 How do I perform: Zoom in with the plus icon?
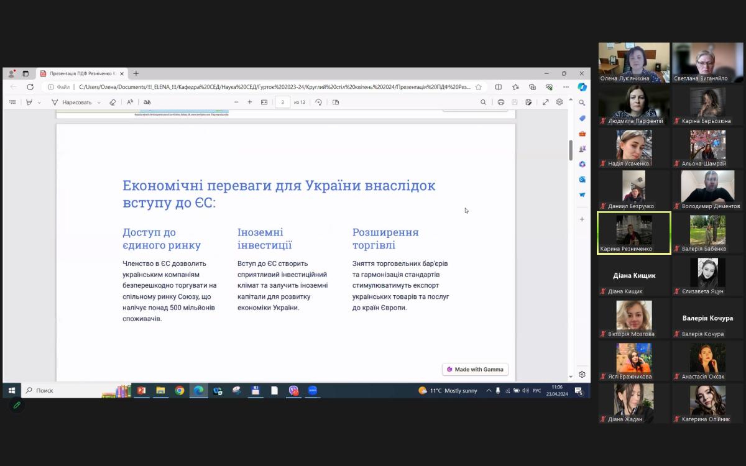tap(250, 103)
